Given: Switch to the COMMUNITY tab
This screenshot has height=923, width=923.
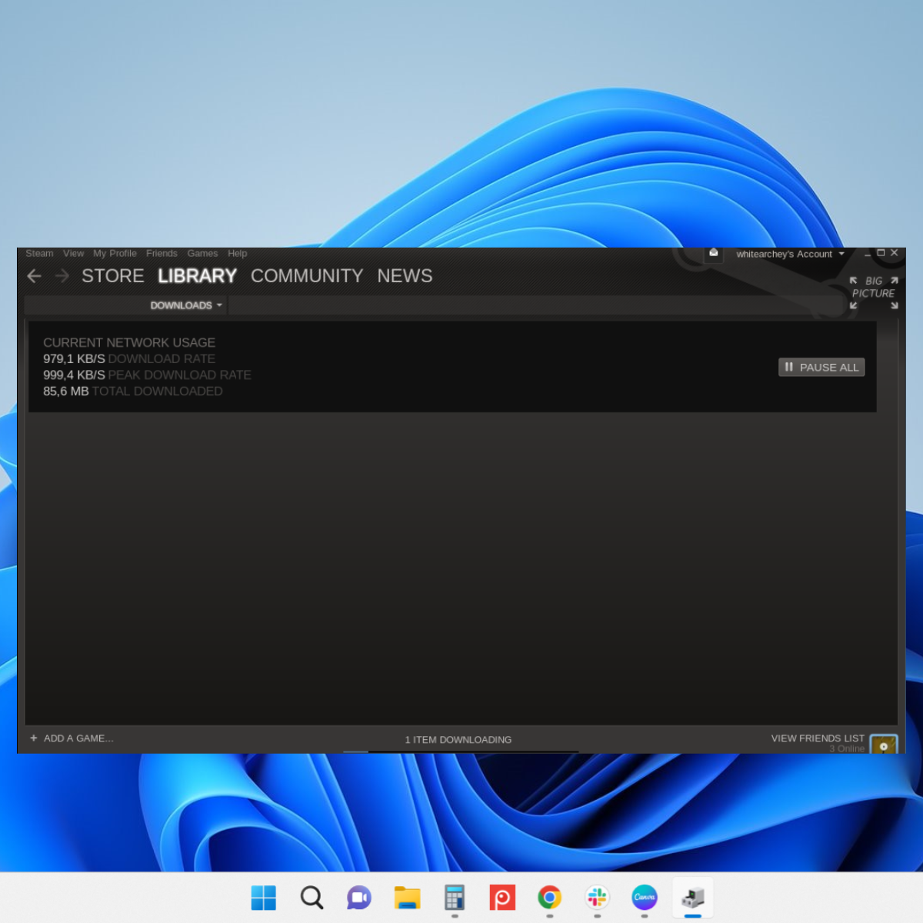Looking at the screenshot, I should point(307,275).
